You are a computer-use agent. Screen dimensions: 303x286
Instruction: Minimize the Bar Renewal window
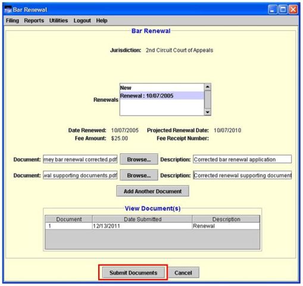272,10
